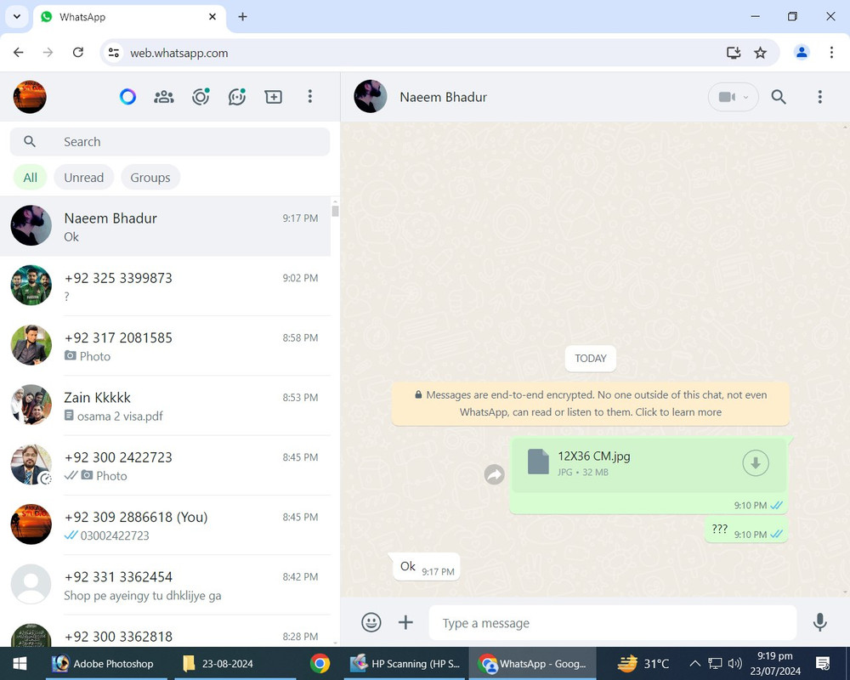
Task: View site information icon in address bar
Action: coord(114,53)
